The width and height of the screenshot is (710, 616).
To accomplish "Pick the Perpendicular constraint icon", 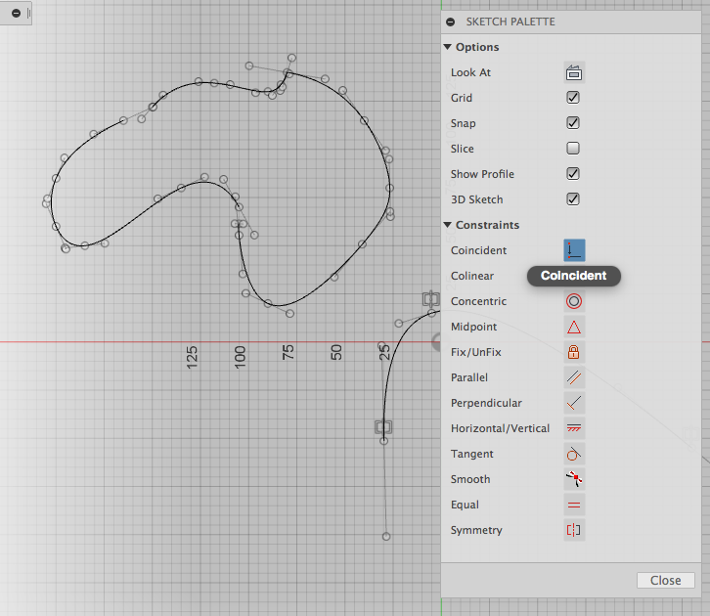I will [574, 403].
